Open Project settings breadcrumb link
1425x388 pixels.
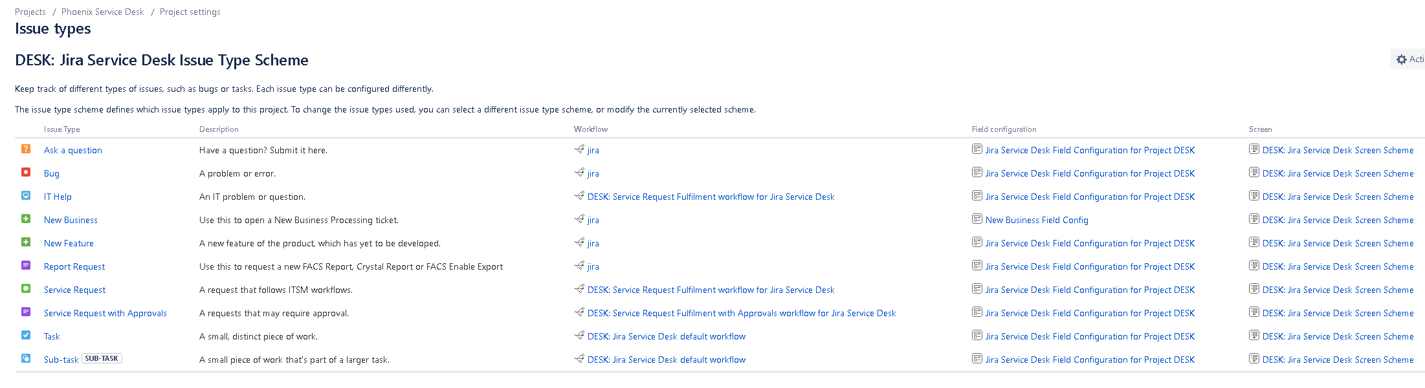click(x=190, y=12)
